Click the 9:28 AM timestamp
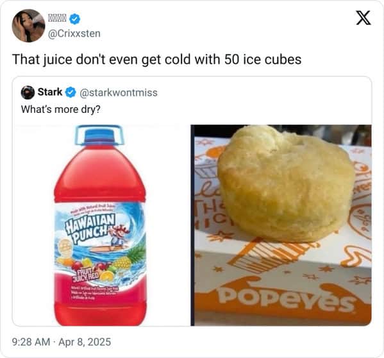 (x=31, y=342)
